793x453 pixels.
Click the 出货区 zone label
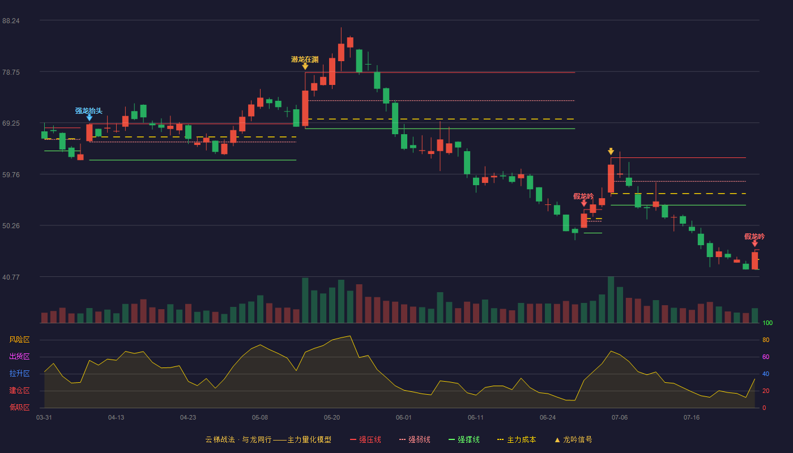click(x=19, y=357)
